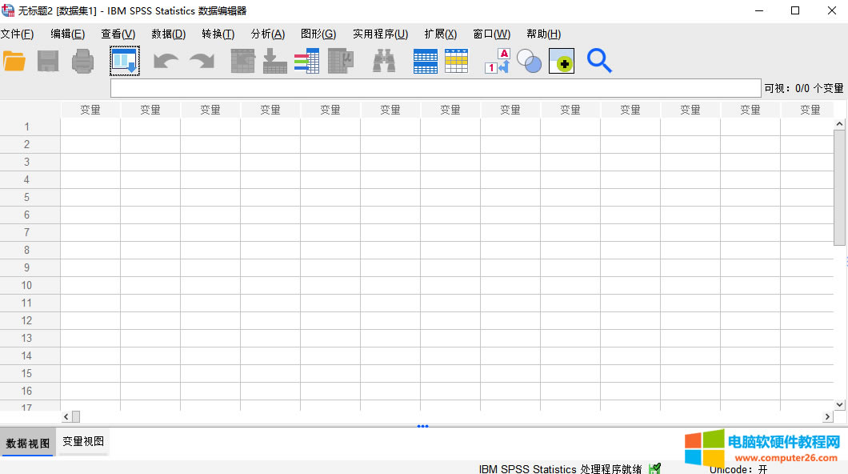Click the vertical scrollbar down arrow
This screenshot has width=848, height=474.
point(839,404)
